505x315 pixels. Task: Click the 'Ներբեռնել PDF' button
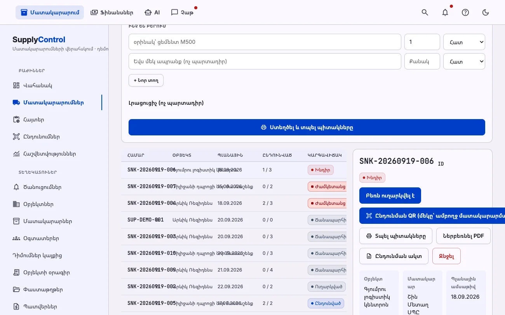[463, 236]
